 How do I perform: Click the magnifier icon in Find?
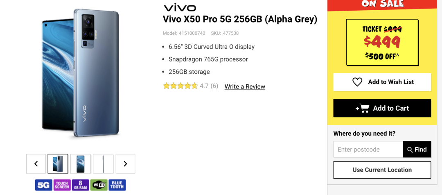(x=410, y=150)
